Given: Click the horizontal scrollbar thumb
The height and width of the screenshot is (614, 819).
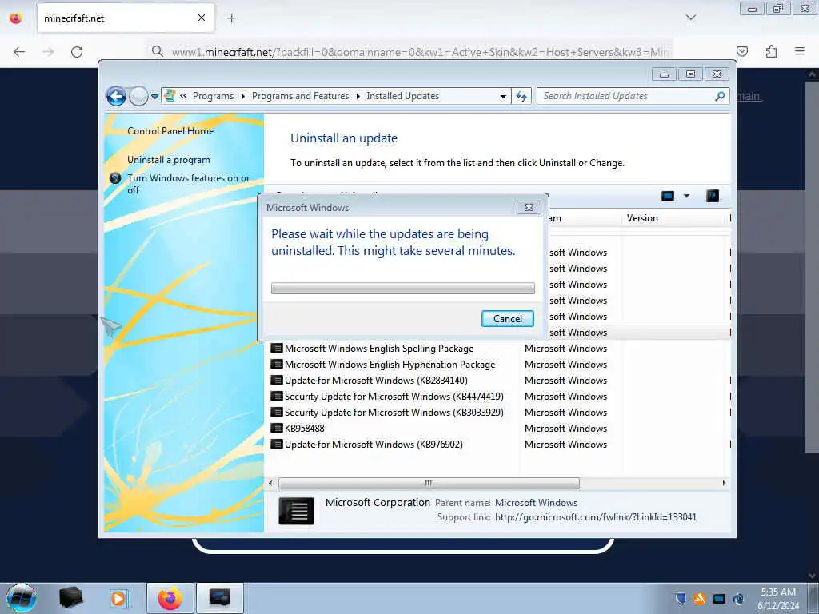Looking at the screenshot, I should tap(429, 483).
